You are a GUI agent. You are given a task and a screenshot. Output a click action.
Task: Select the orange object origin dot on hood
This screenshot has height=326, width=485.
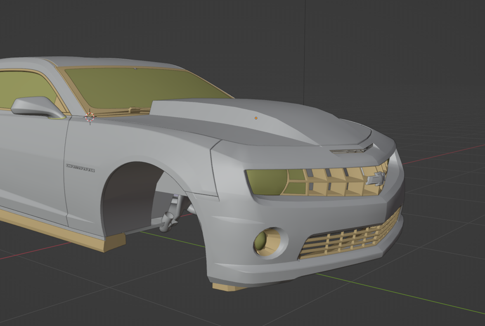256,118
